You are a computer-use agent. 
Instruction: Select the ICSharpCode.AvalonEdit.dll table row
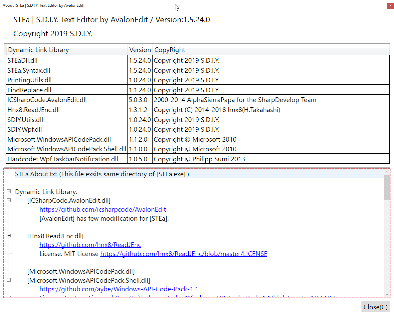[198, 100]
